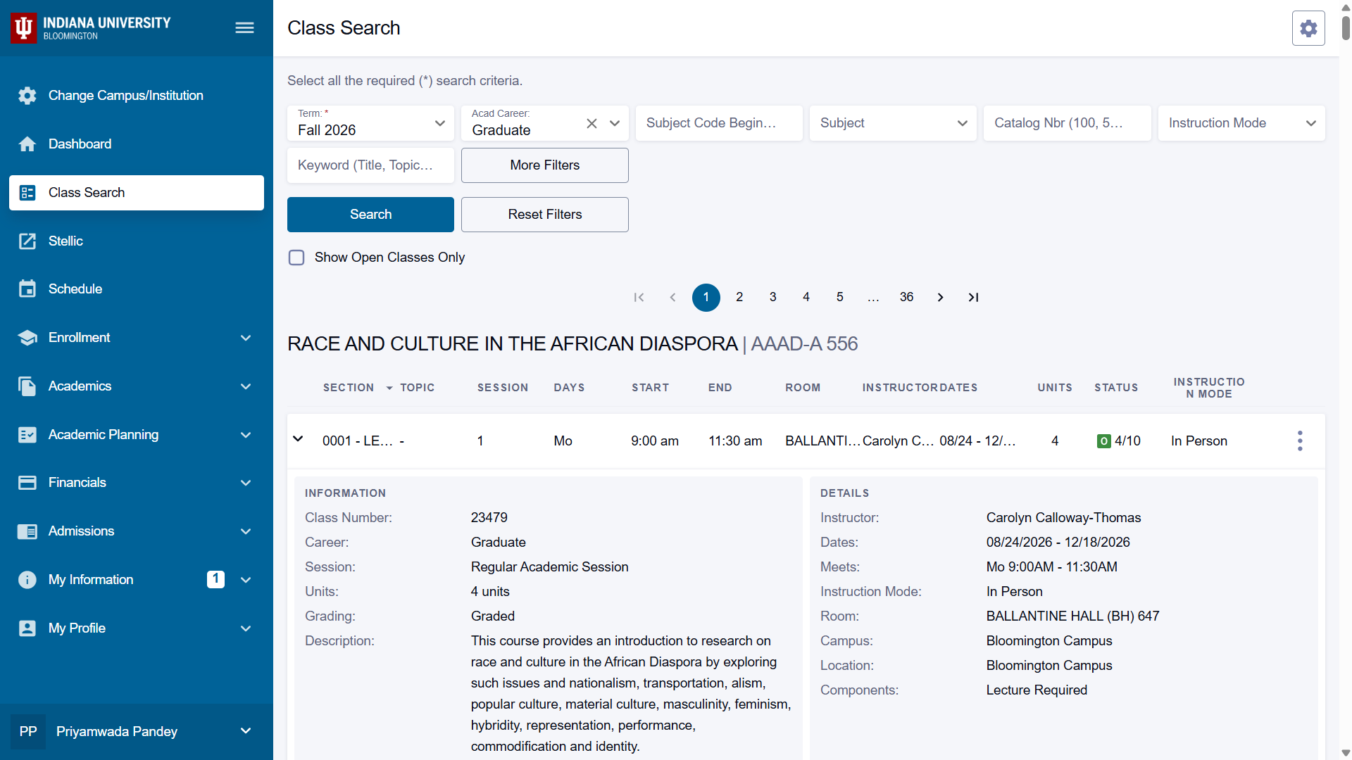Click the My Information notification badge
The width and height of the screenshot is (1352, 760).
215,579
